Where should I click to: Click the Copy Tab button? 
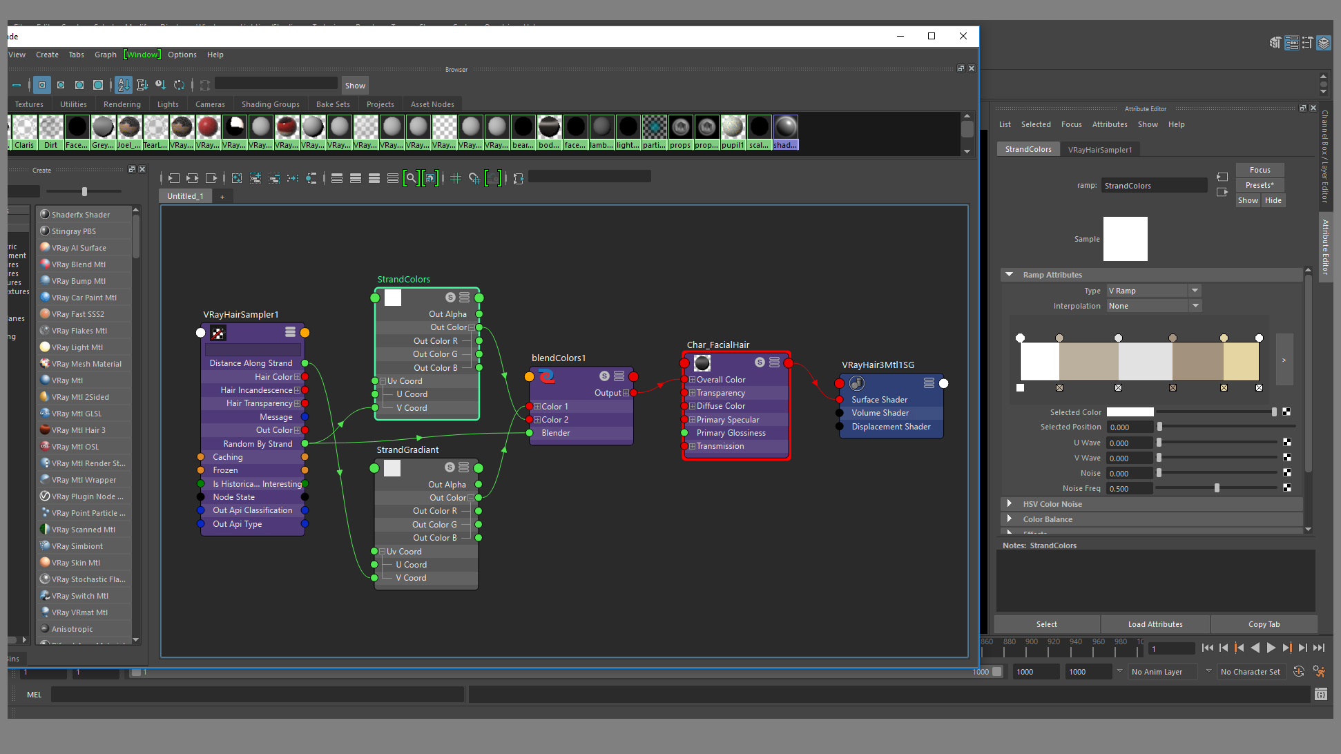[1264, 624]
